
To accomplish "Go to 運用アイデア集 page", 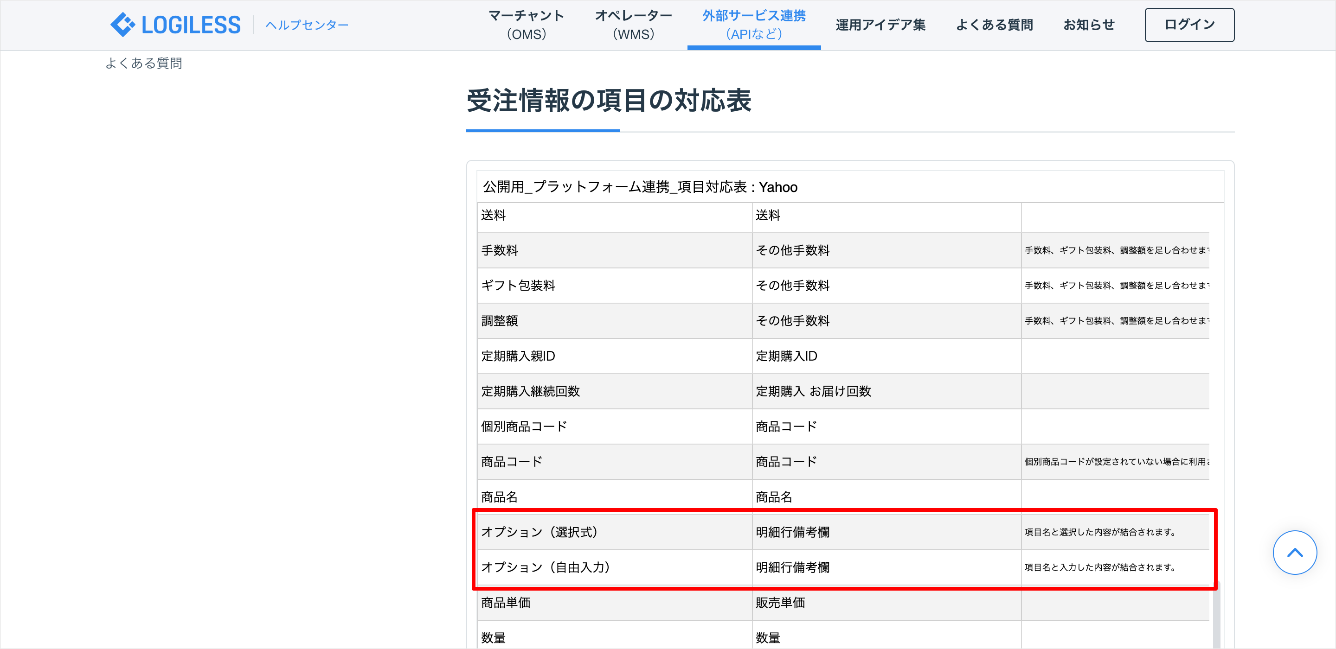I will pyautogui.click(x=880, y=25).
